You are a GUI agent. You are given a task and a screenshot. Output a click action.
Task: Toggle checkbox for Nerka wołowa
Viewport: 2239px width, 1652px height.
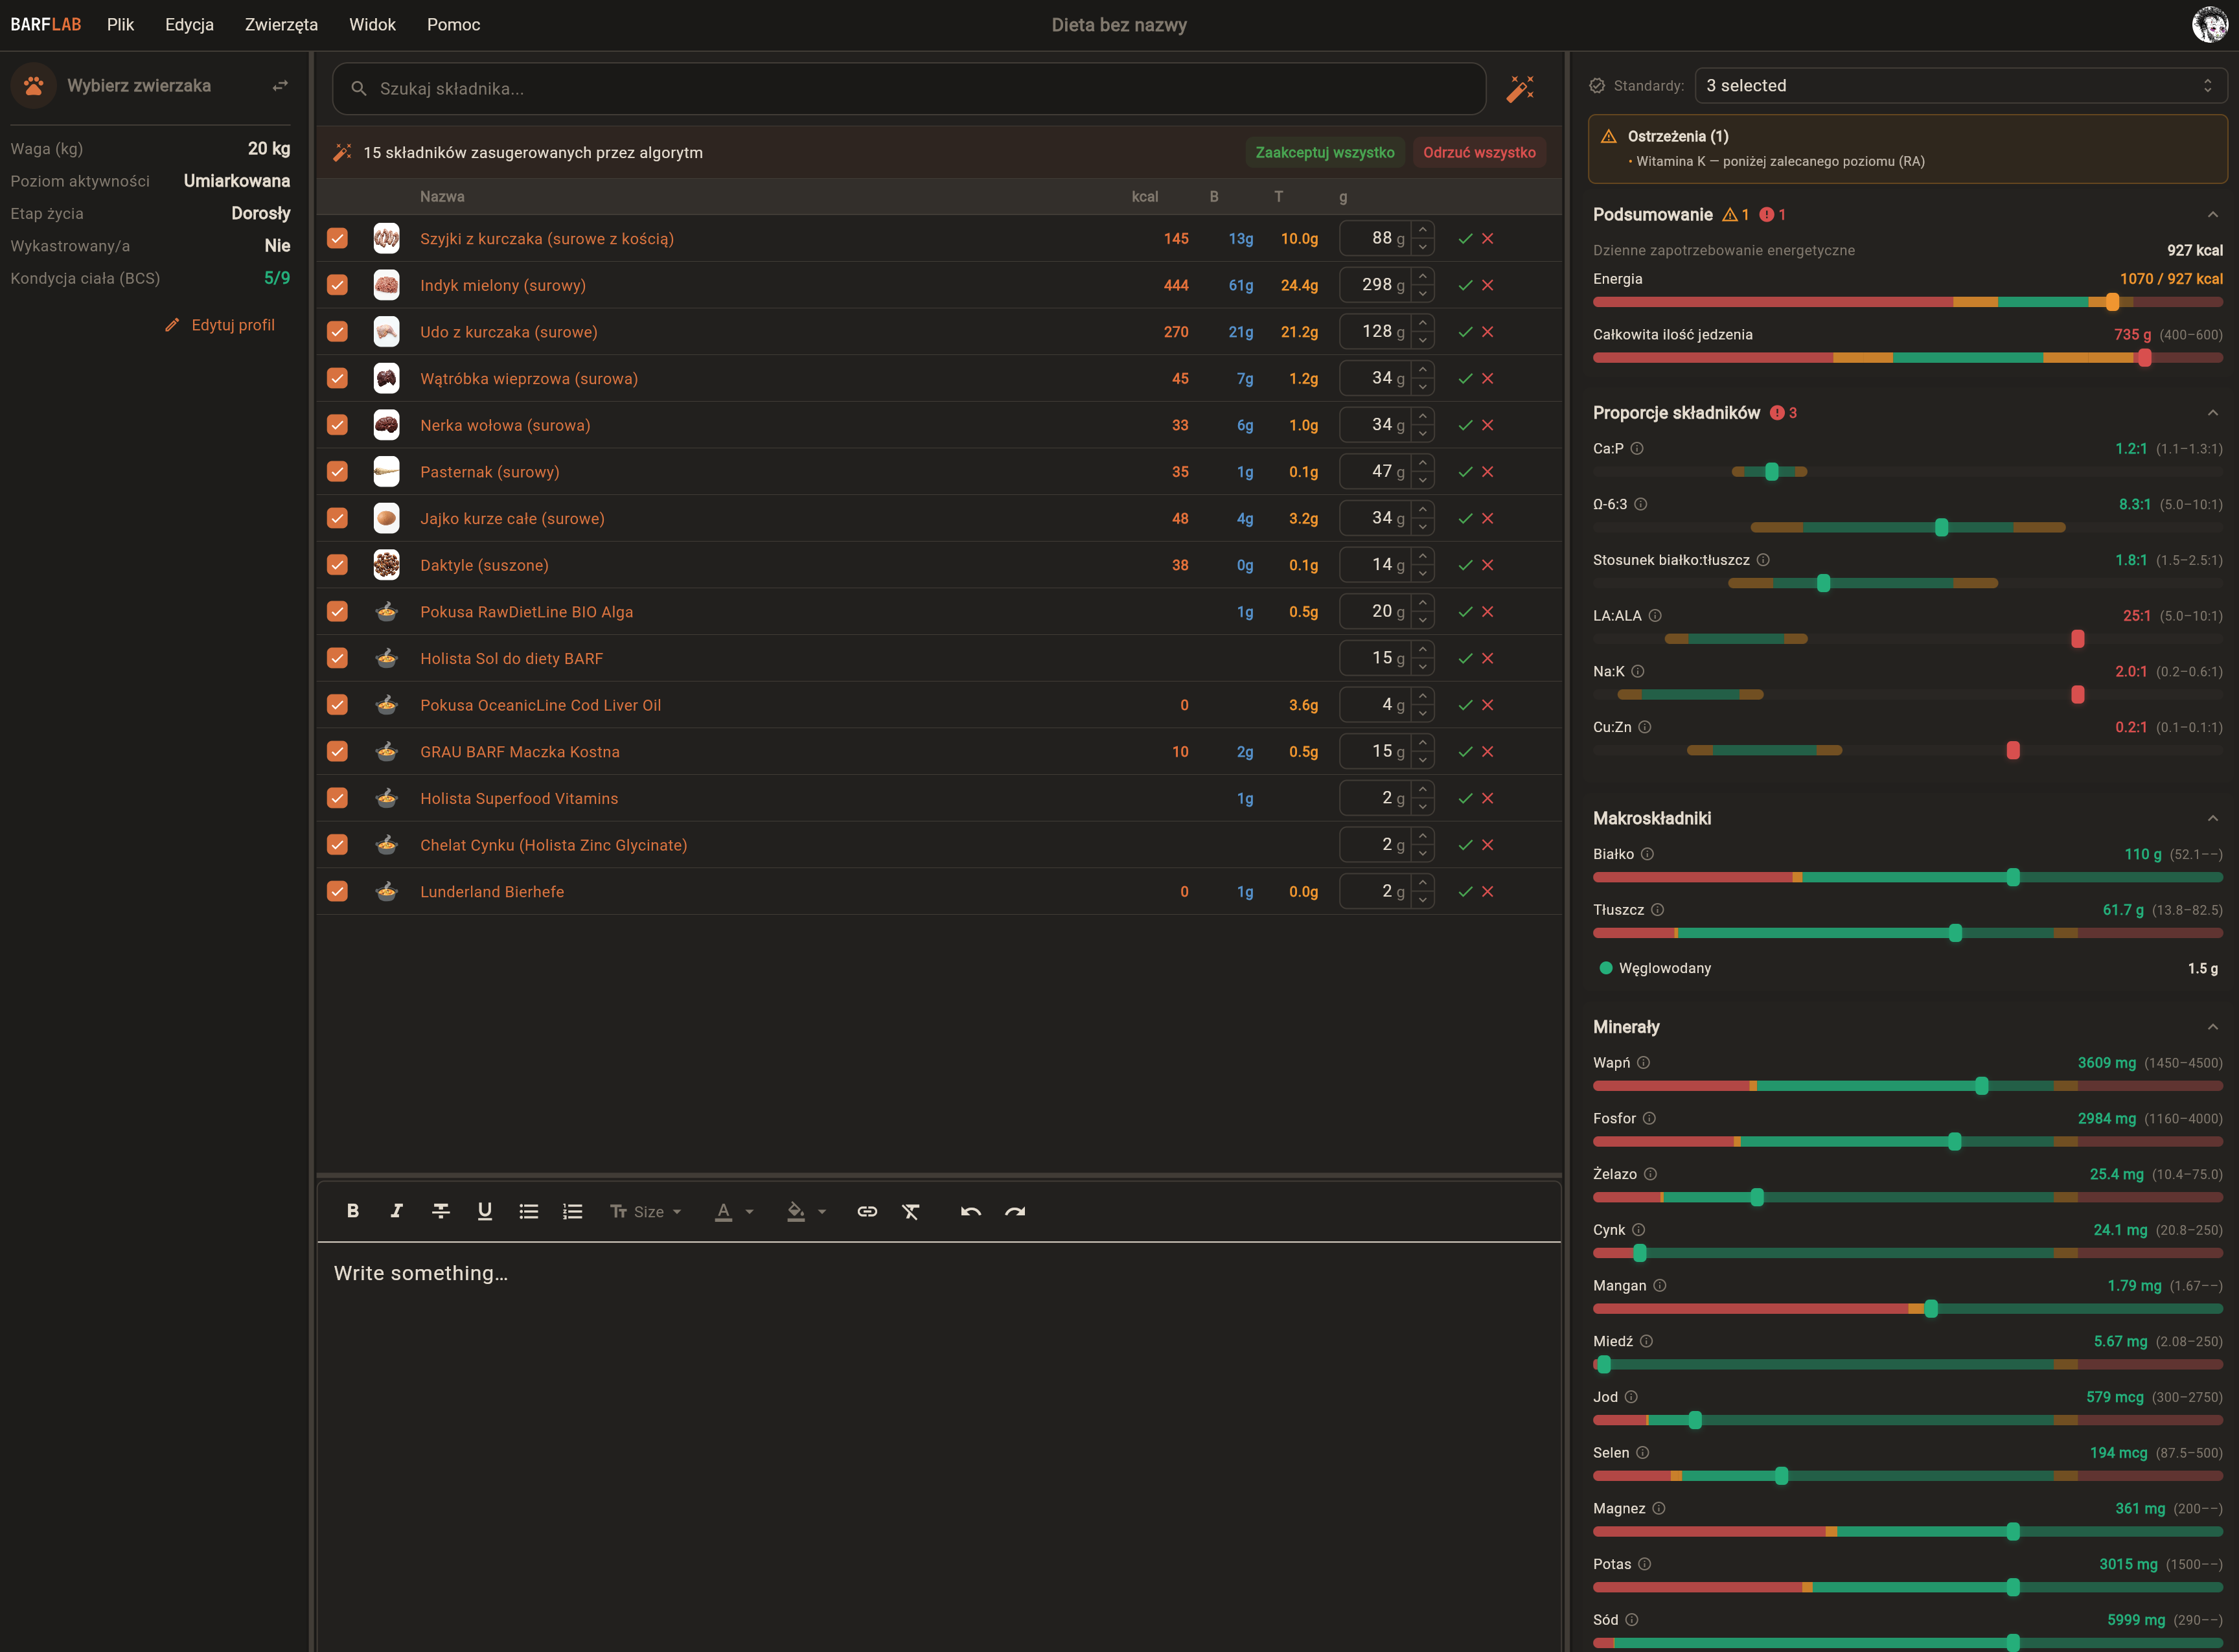337,425
